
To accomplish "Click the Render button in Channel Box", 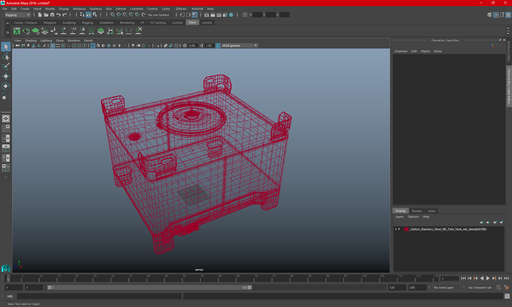I will click(x=417, y=211).
